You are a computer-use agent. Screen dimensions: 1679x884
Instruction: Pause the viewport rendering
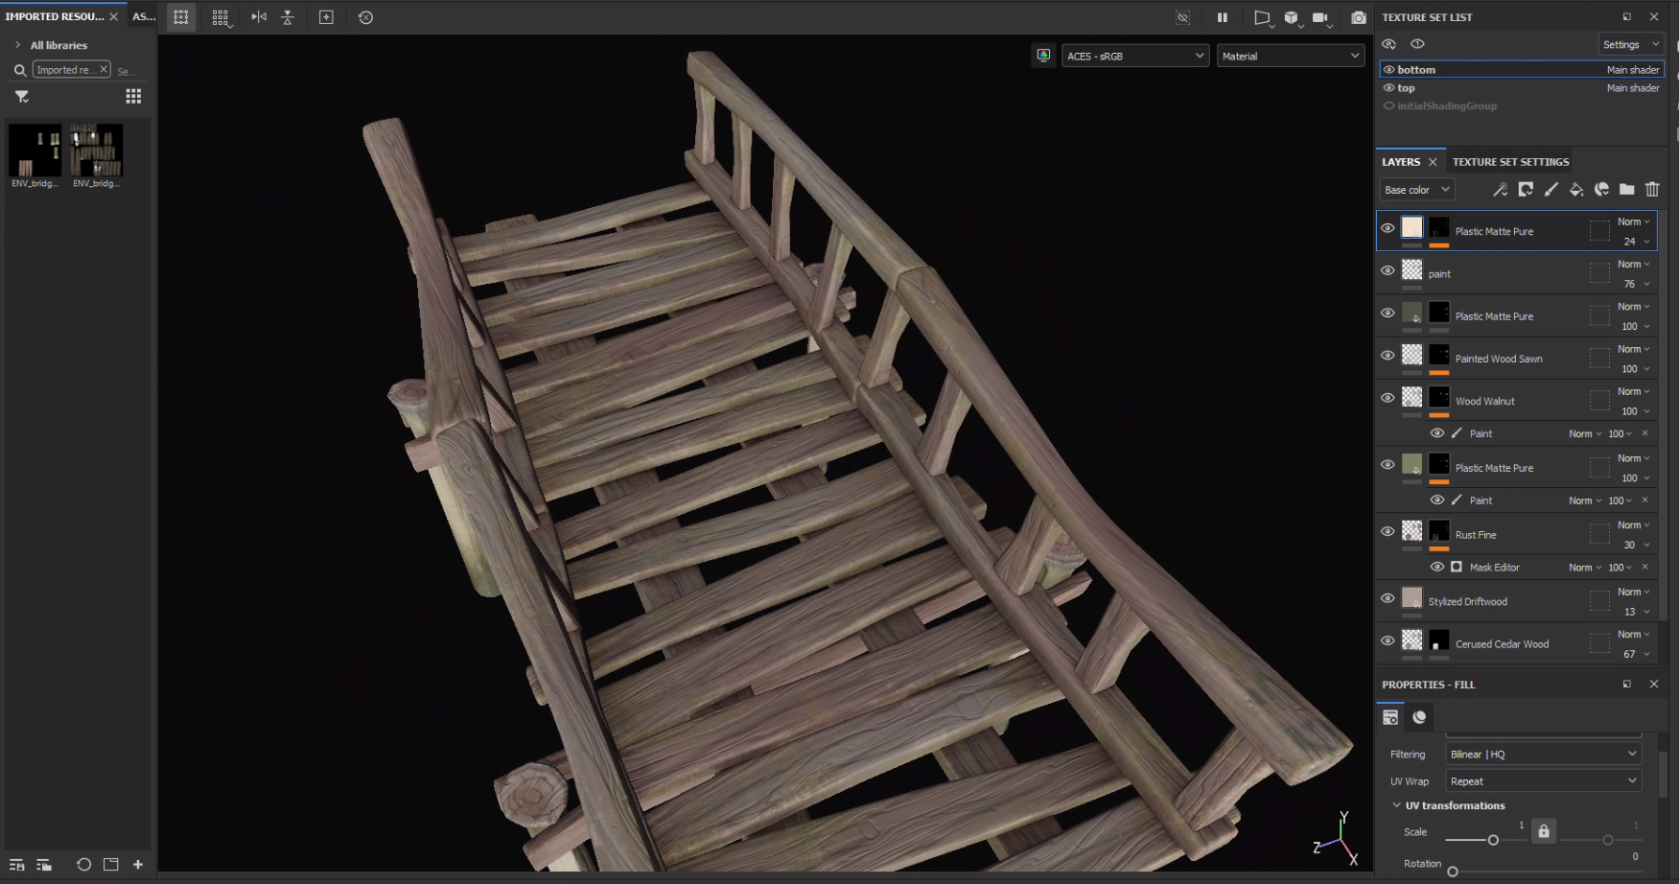(1223, 16)
